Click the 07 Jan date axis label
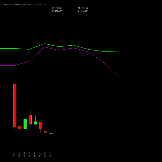162x162 pixels. pyautogui.click(x=40, y=154)
